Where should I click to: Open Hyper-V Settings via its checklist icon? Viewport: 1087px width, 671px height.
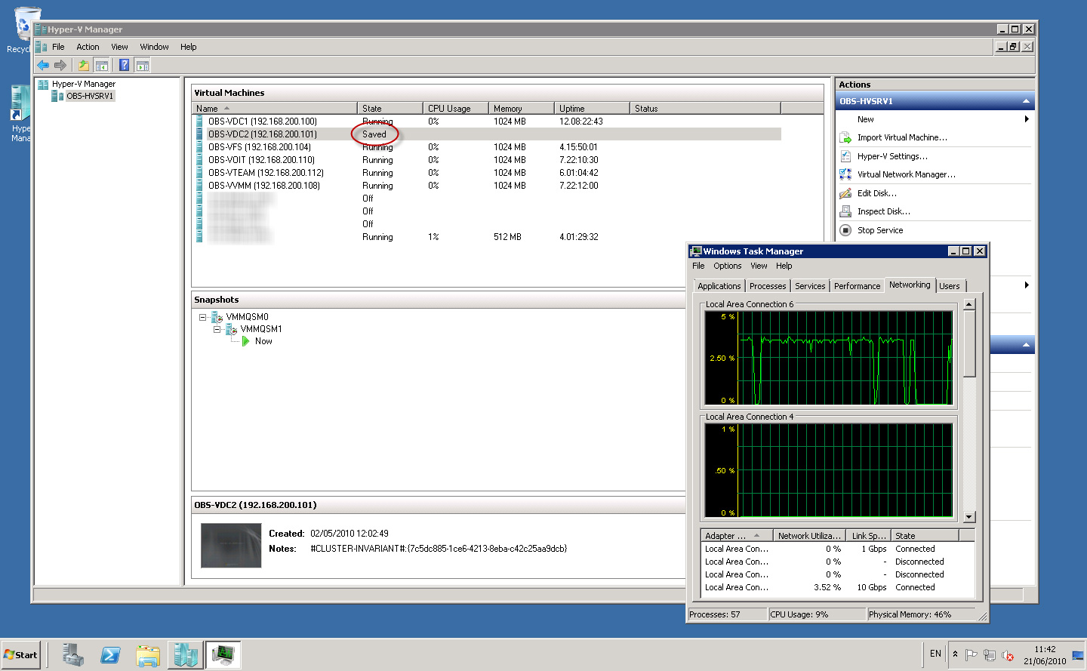[846, 155]
